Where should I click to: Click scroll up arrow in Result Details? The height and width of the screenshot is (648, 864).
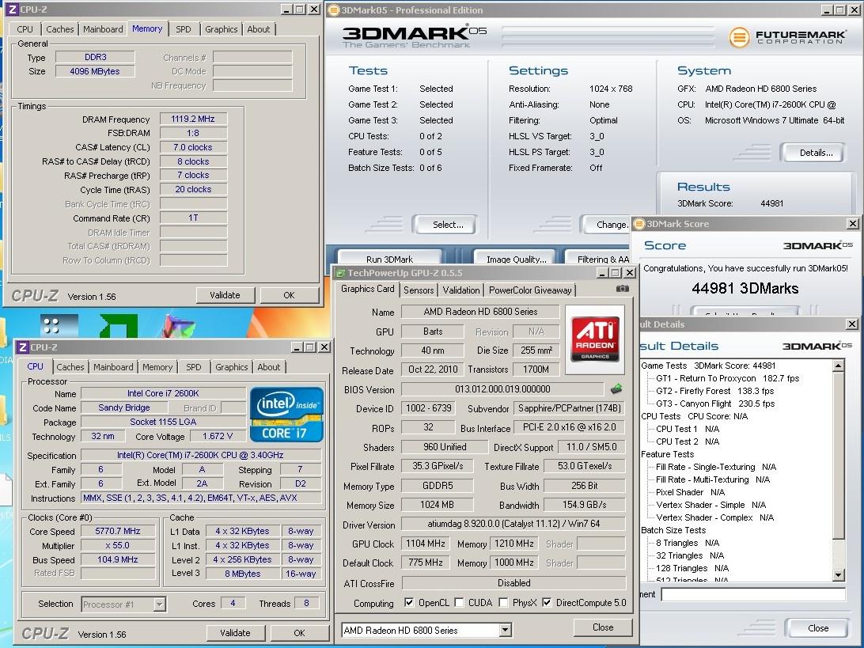pyautogui.click(x=838, y=366)
